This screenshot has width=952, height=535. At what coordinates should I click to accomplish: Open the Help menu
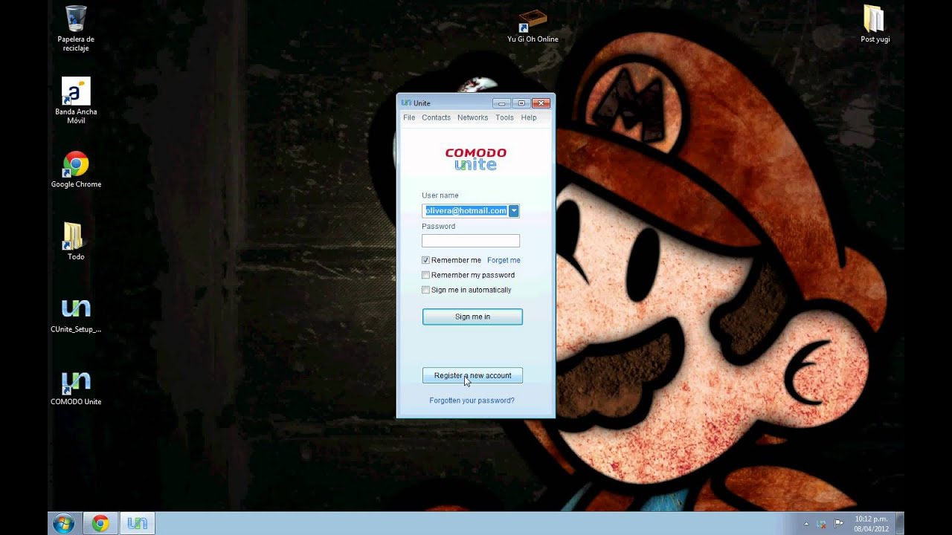pyautogui.click(x=529, y=117)
